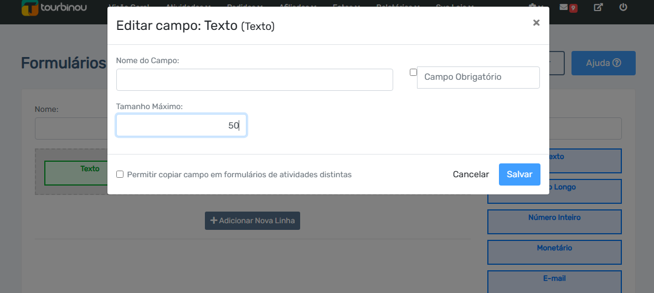
Task: Enable the Campo Obrigatório checkbox
Action: [413, 72]
